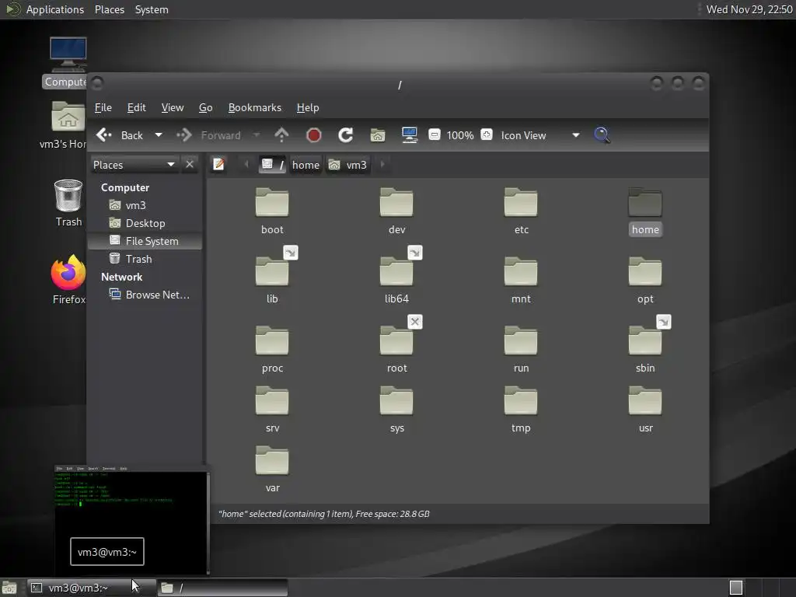Select File System in the sidebar
Viewport: 796px width, 597px height.
pyautogui.click(x=145, y=241)
